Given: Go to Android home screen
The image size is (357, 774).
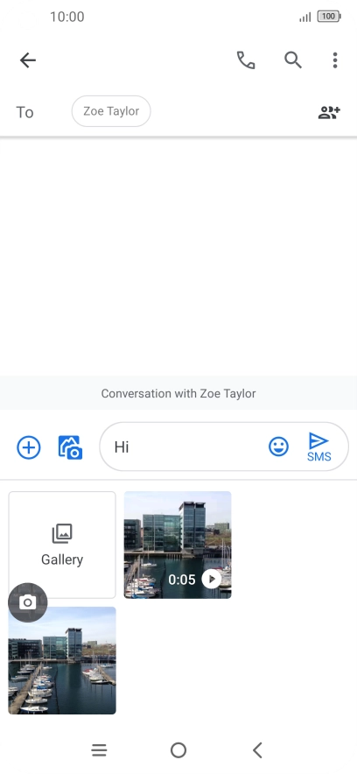Looking at the screenshot, I should click(178, 750).
